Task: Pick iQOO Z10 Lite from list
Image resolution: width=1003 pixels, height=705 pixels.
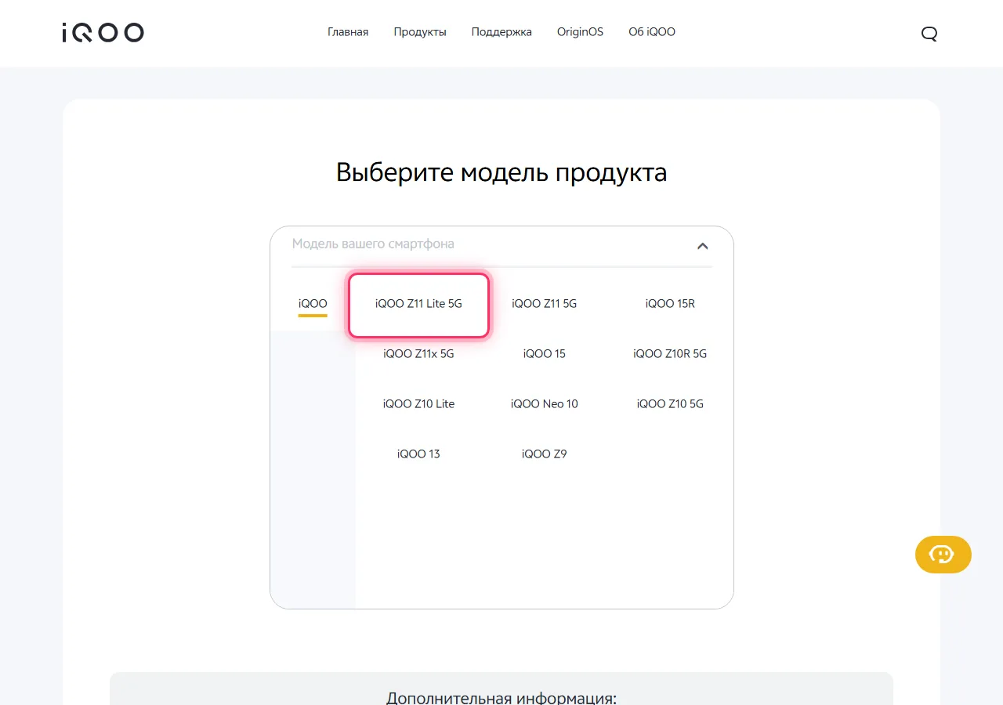Action: pos(418,404)
